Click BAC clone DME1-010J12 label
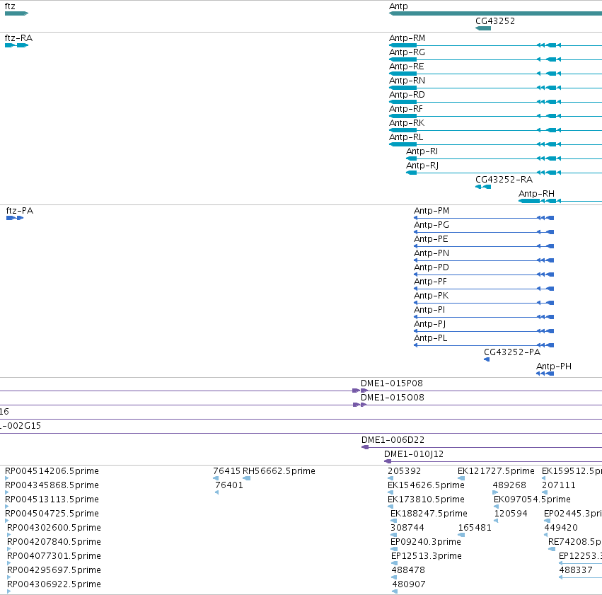The width and height of the screenshot is (602, 595). coord(414,454)
